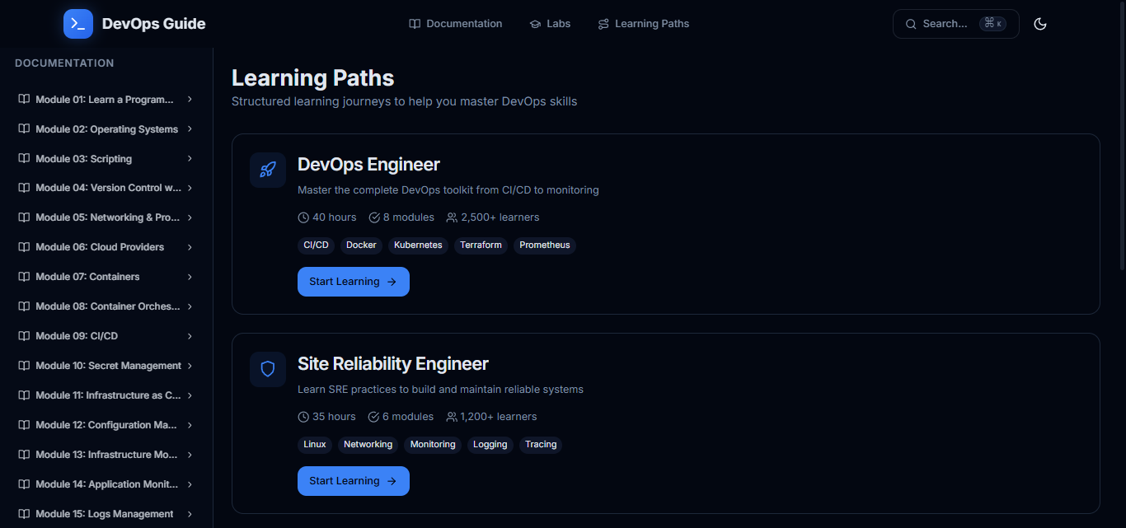Screen dimensions: 1126x528
Task: Start Learning the DevOps Engineer path
Action: coord(353,281)
